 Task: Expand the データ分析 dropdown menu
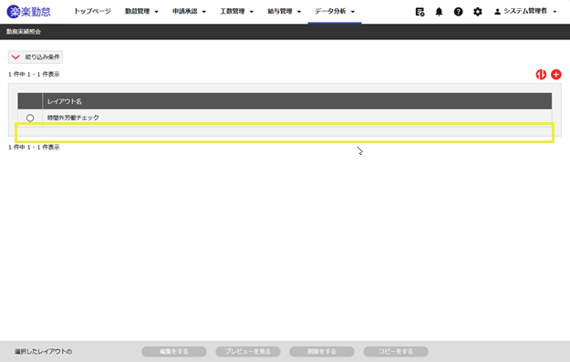[335, 11]
